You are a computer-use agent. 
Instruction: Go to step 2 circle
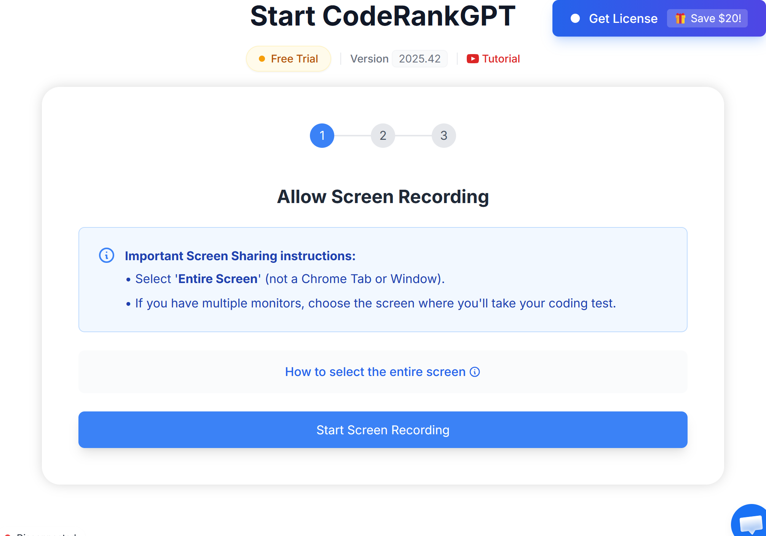click(x=383, y=136)
